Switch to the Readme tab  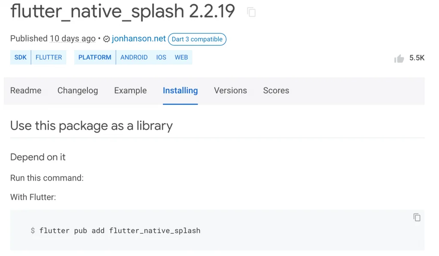26,91
